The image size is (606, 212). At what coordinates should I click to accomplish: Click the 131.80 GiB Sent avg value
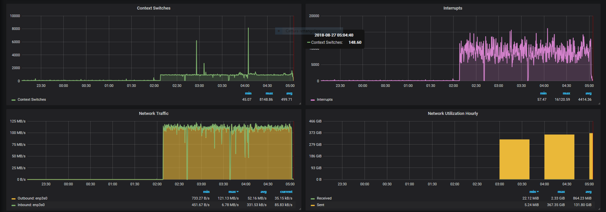click(583, 205)
